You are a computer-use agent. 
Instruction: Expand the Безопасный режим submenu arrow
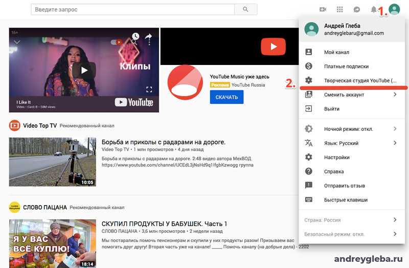tap(395, 234)
